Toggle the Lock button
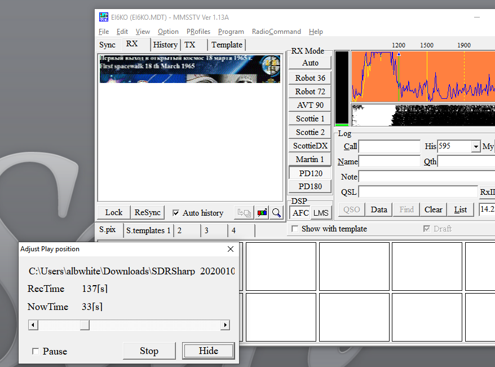The height and width of the screenshot is (367, 495). pyautogui.click(x=114, y=212)
